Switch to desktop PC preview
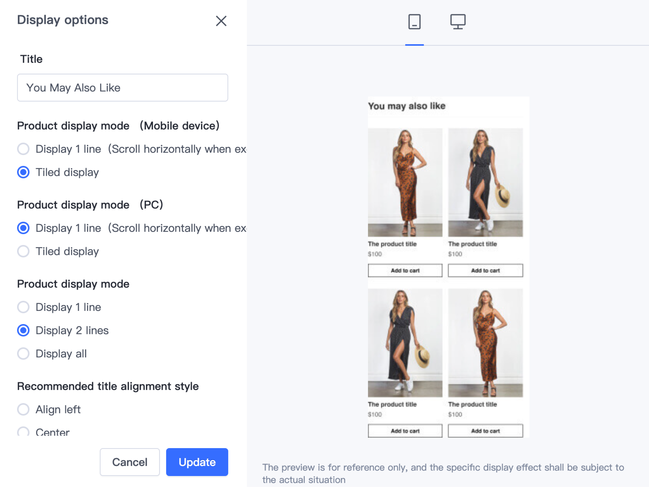 click(458, 22)
